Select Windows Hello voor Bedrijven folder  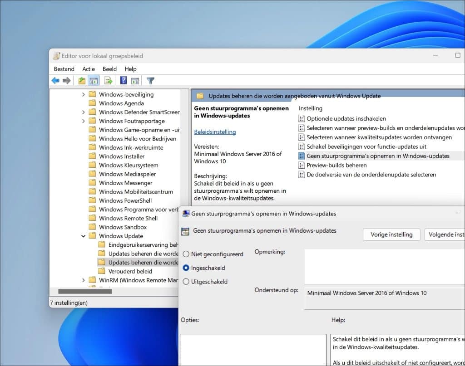click(x=138, y=139)
